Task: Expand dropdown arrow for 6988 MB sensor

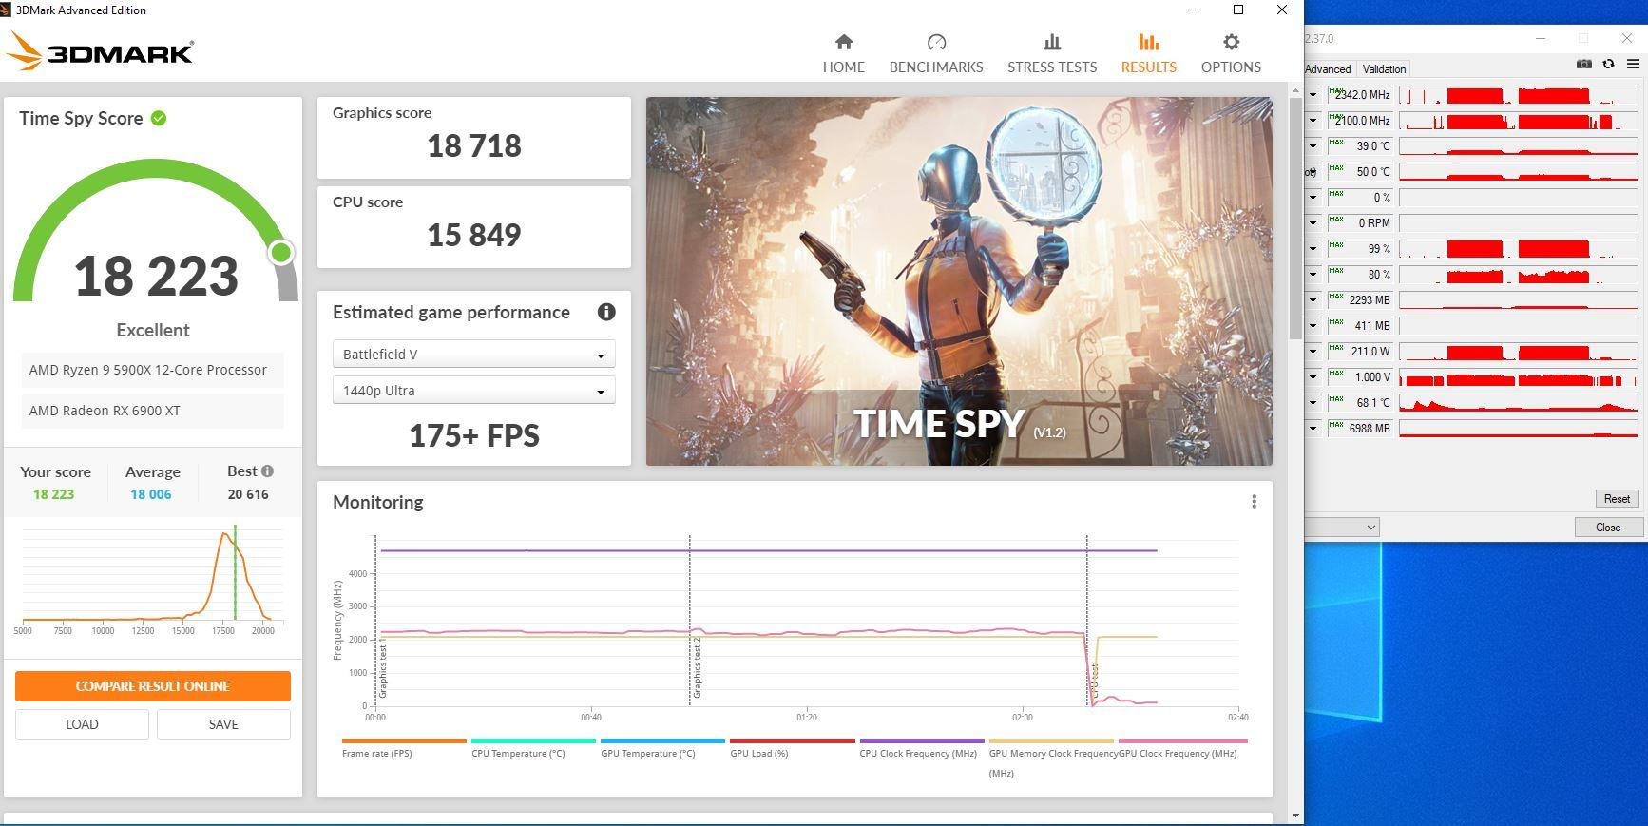Action: pyautogui.click(x=1313, y=429)
